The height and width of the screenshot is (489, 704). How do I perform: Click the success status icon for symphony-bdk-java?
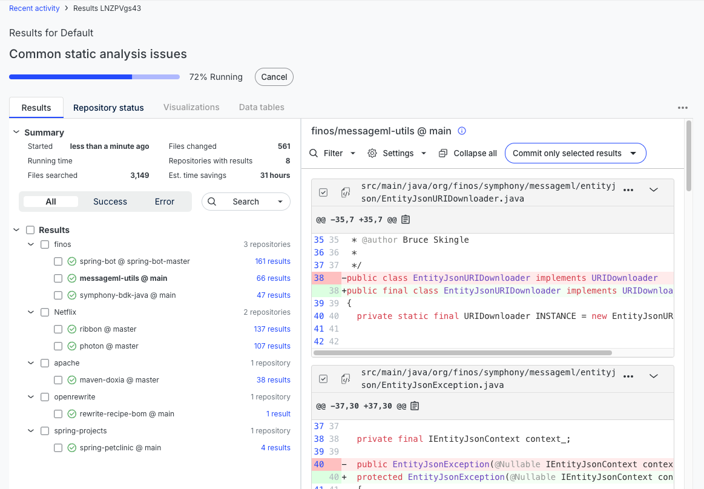click(72, 295)
